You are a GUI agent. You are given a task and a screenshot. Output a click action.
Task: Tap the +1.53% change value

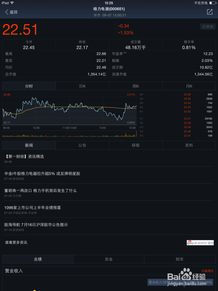[x=126, y=33]
